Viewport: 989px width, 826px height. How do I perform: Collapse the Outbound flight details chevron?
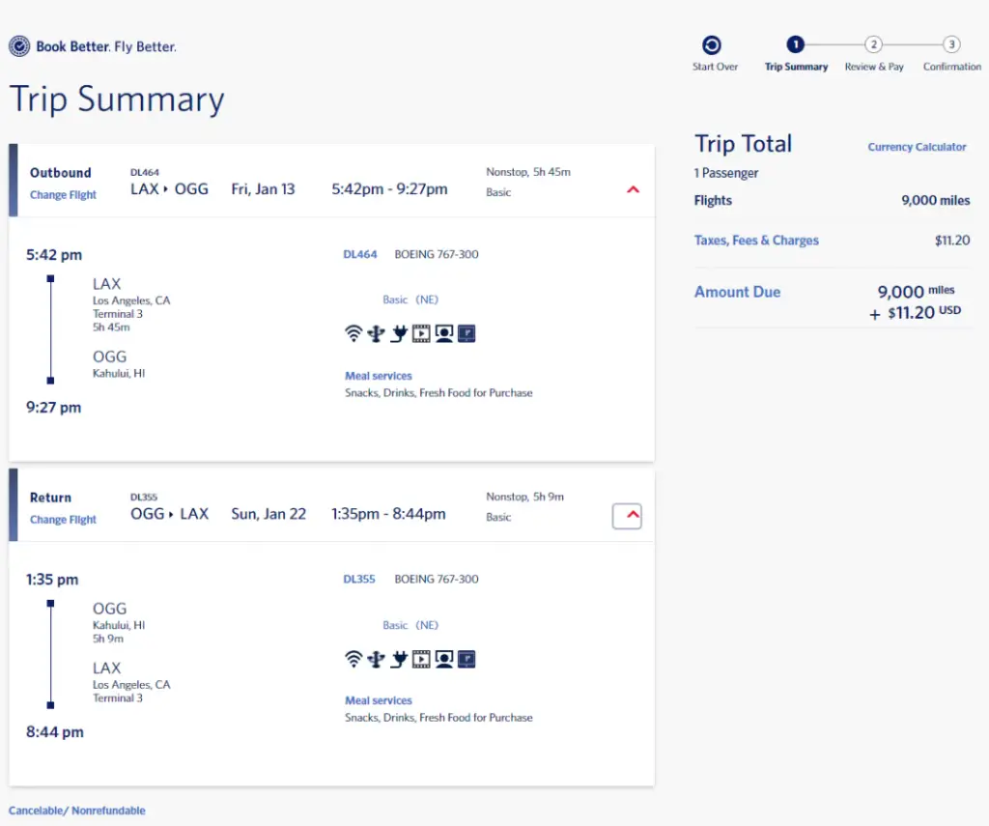(633, 190)
